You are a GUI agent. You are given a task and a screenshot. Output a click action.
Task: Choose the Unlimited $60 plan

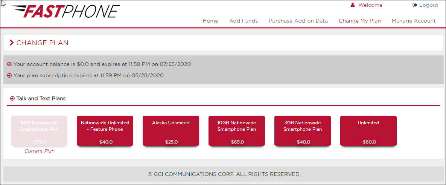(368, 131)
